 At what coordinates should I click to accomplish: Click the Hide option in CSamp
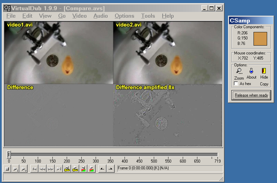(264, 74)
